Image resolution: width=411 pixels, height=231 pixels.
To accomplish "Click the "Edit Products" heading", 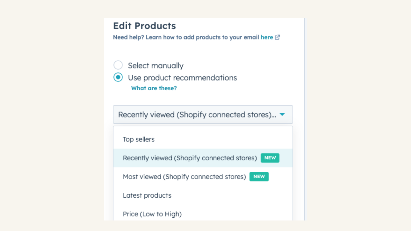I will [144, 26].
